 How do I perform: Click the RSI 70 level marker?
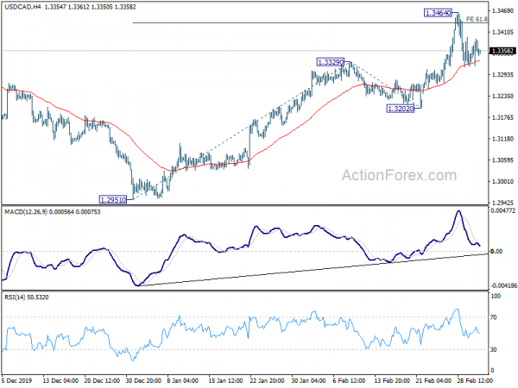[493, 317]
